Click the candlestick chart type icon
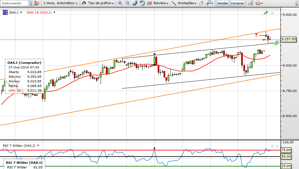The height and width of the screenshot is (169, 299). 84,3
